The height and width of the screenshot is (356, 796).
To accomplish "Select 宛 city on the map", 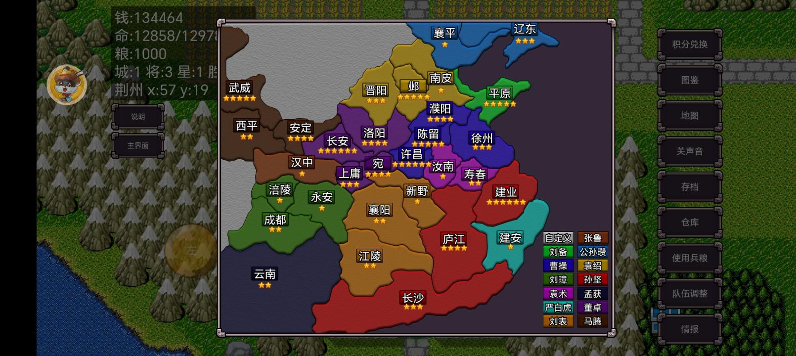I will point(378,164).
